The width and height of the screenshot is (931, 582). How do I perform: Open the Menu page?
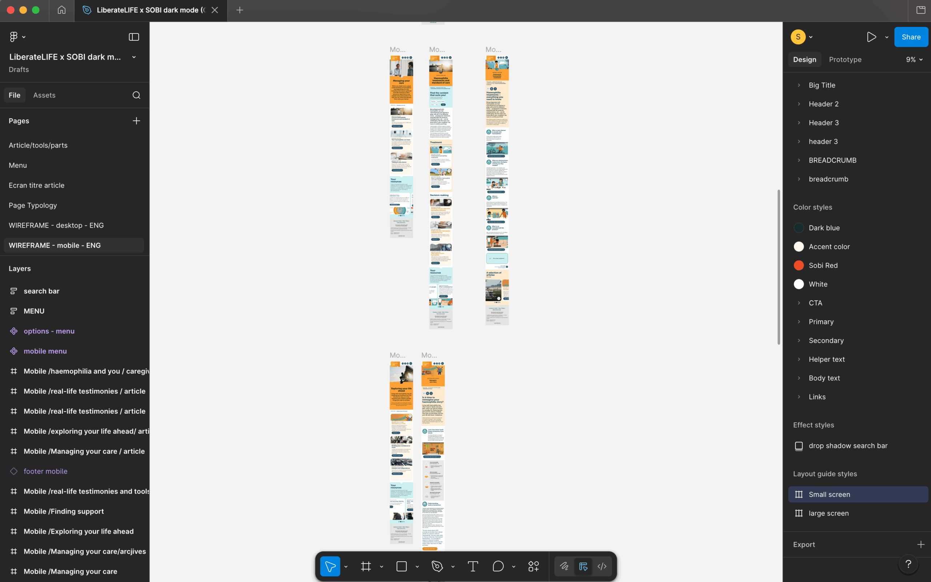point(18,165)
